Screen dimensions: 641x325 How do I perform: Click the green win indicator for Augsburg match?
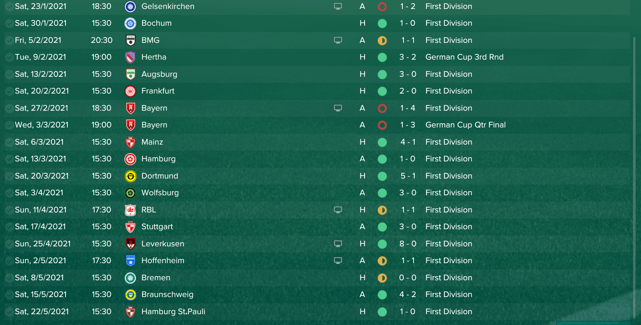(382, 75)
